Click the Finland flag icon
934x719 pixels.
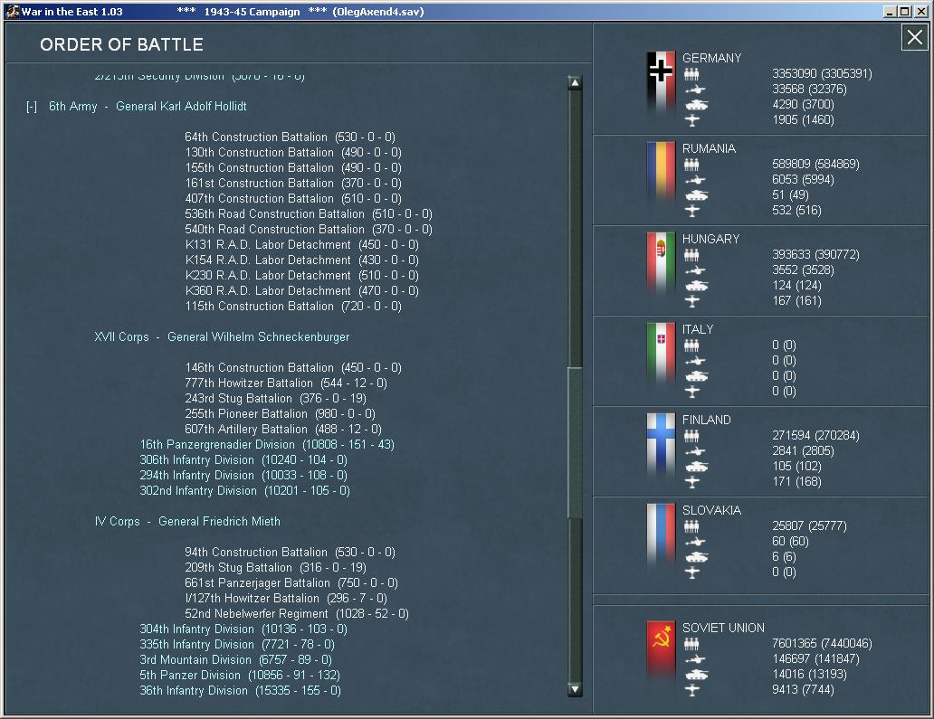(x=661, y=444)
